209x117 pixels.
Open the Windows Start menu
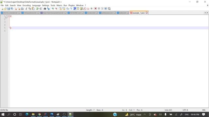tap(3, 114)
